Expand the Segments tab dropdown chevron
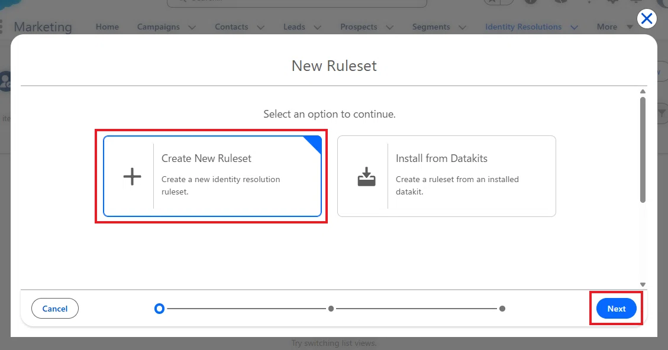 tap(462, 27)
